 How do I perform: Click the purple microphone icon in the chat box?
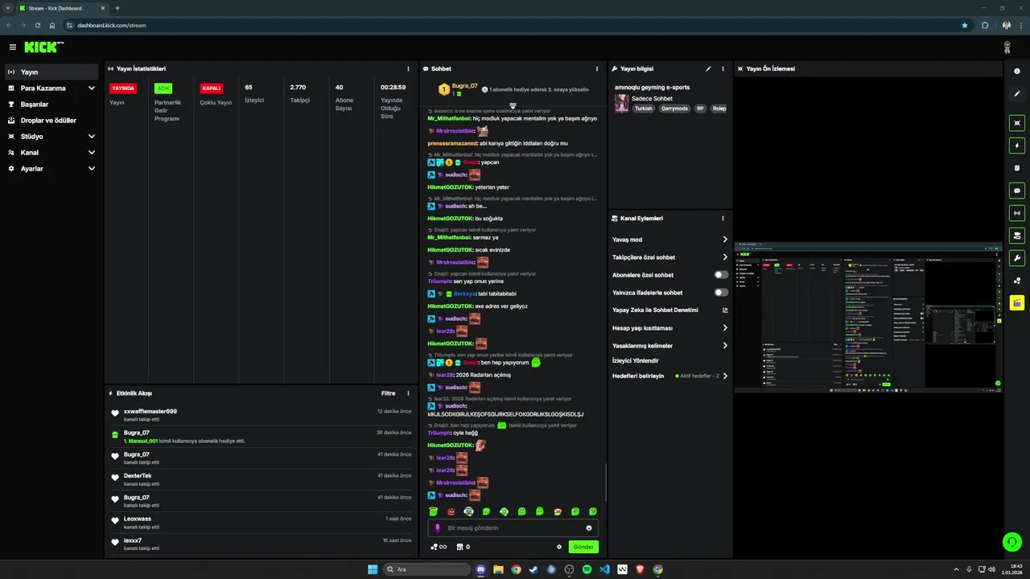pos(438,528)
